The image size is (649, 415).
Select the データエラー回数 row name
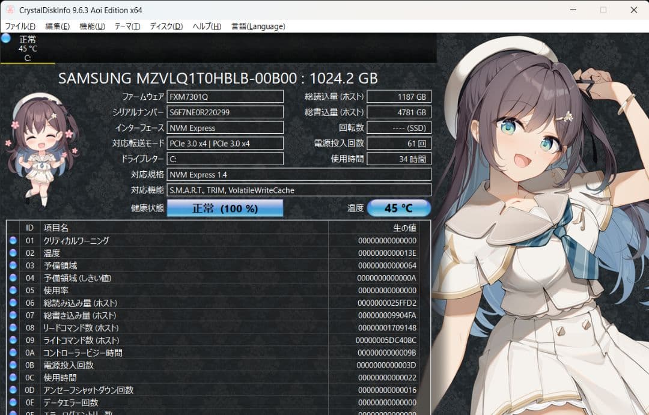(x=71, y=402)
